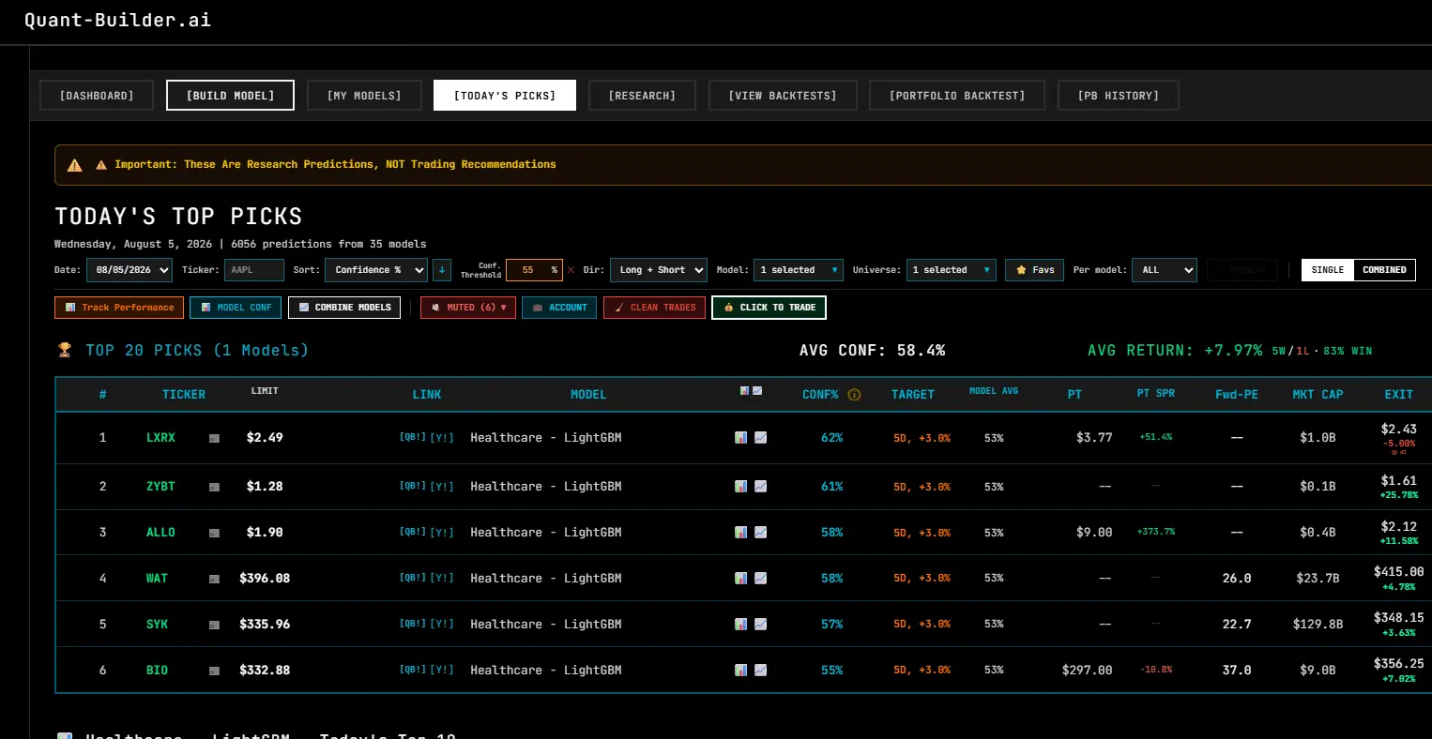This screenshot has height=739, width=1432.
Task: Open the bar chart icon in SYK row
Action: click(x=741, y=624)
